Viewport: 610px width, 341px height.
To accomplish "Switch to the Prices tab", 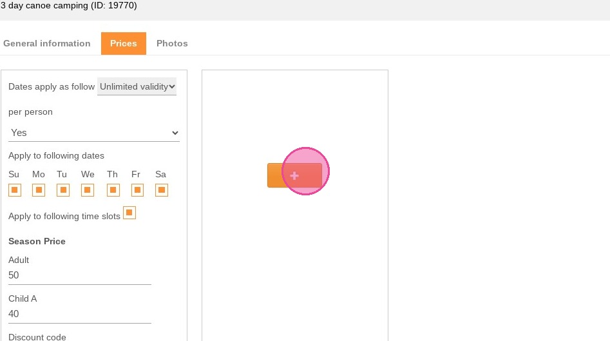I will pos(123,43).
